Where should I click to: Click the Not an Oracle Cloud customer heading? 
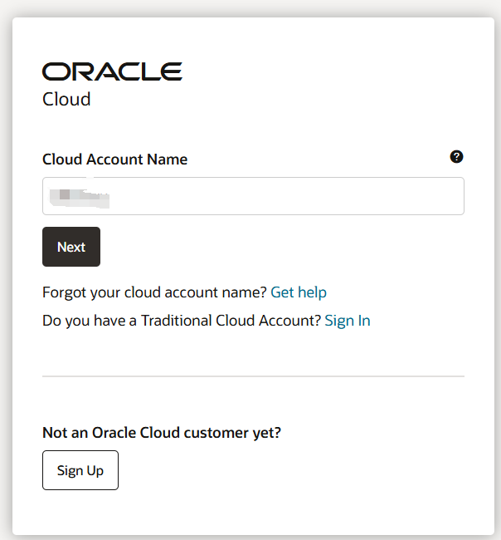point(162,432)
